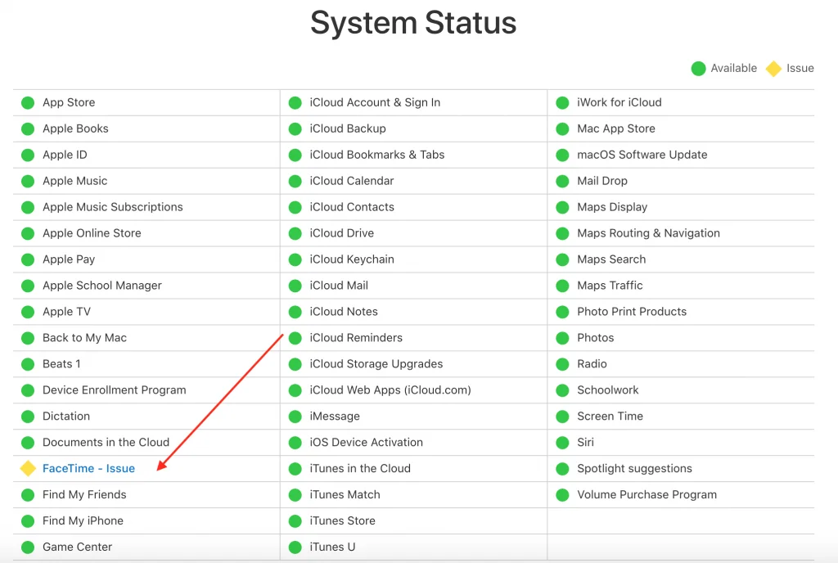Click the status dot for Siri
Image resolution: width=838 pixels, height=563 pixels.
(562, 443)
